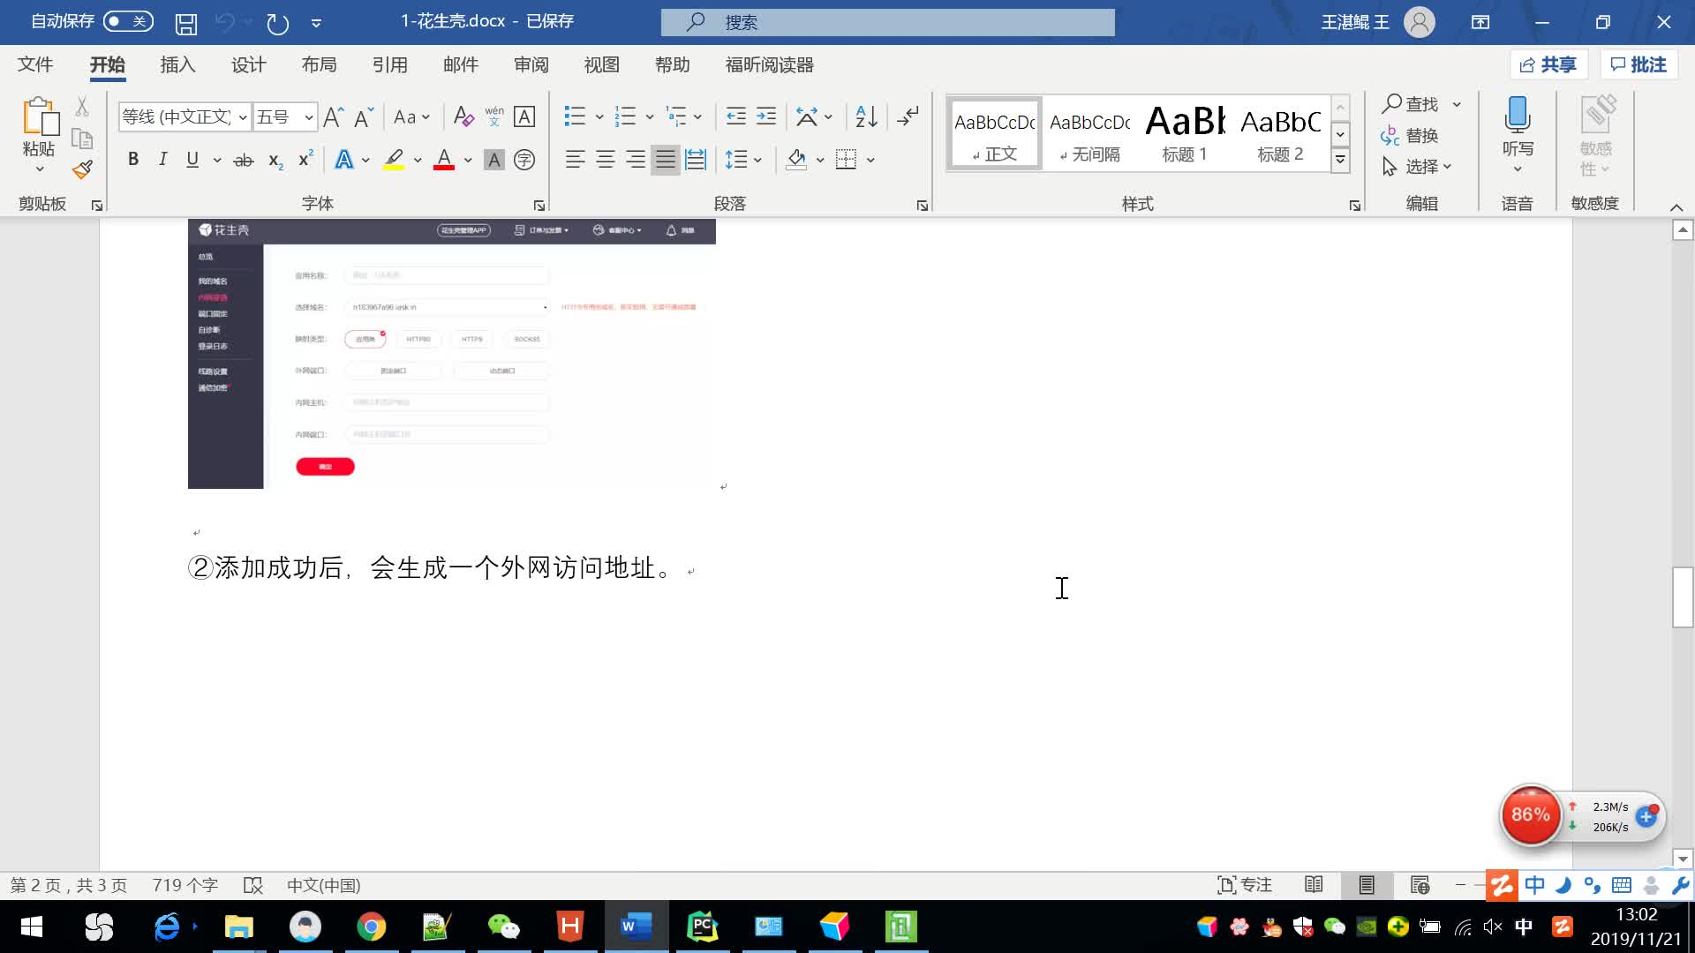Center-align the text
Screen dimensions: 1695x953
[x=606, y=160]
